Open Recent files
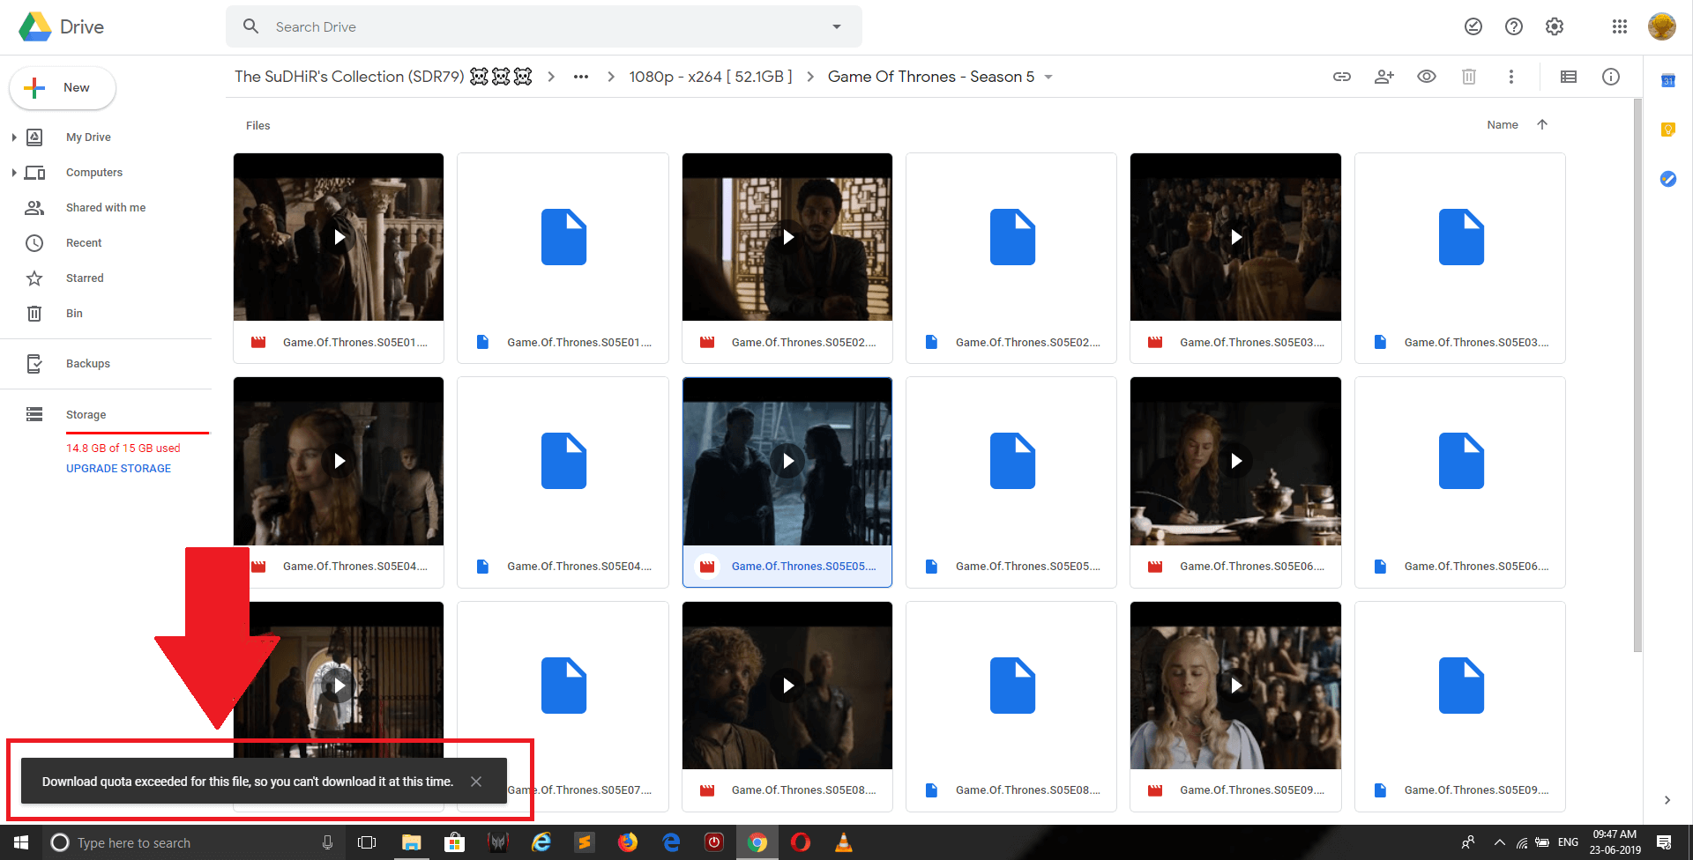Viewport: 1693px width, 860px height. point(84,243)
